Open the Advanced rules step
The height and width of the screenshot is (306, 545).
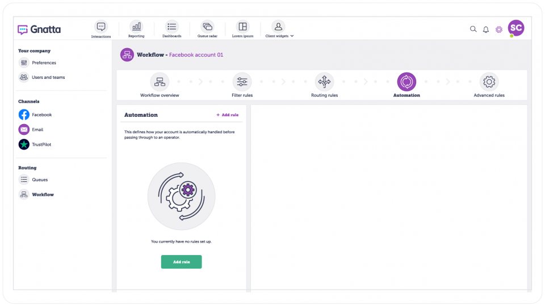(x=489, y=85)
